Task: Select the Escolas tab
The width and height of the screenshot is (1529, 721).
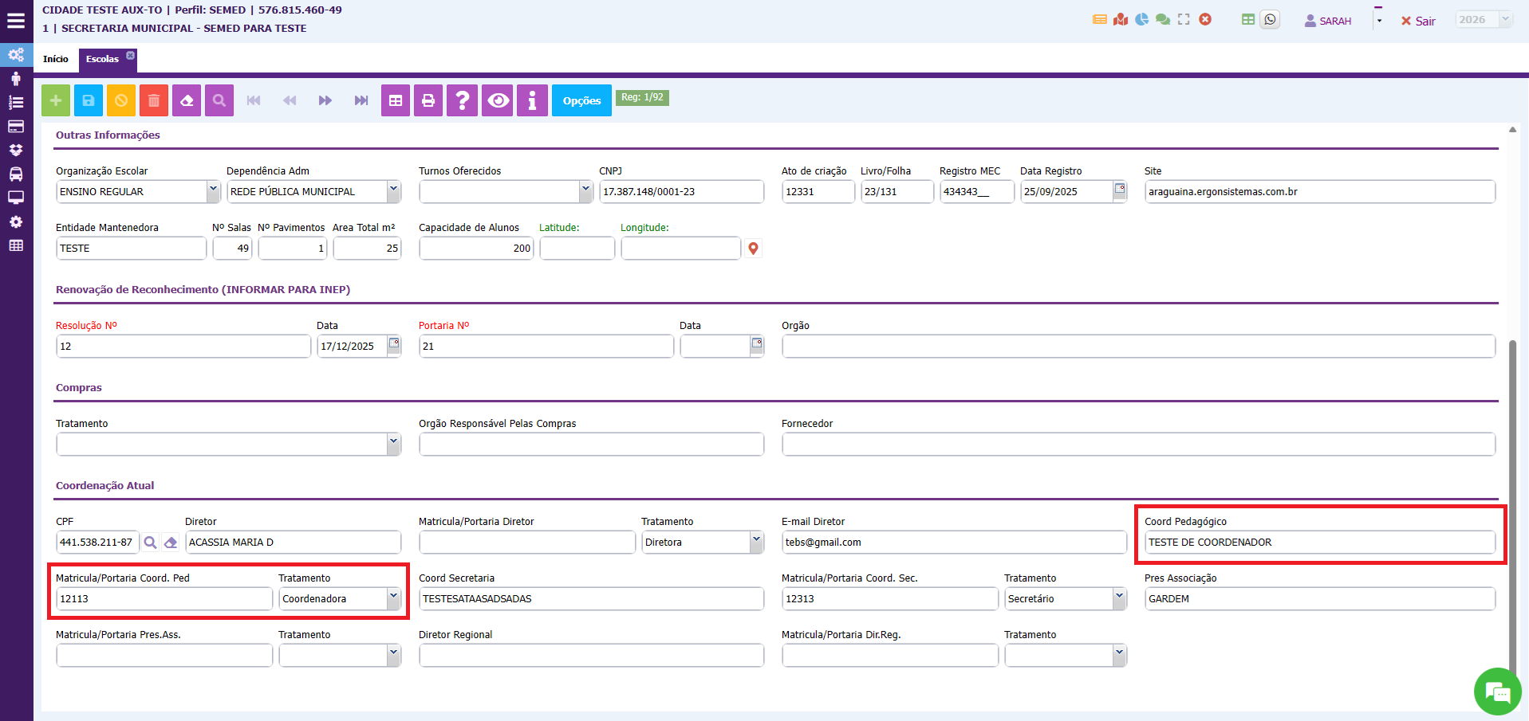Action: (x=102, y=59)
